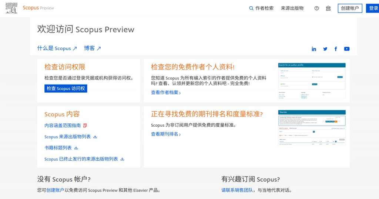The width and height of the screenshot is (379, 199).
Task: Click the Scopus 内容 heading
Action: (62, 114)
